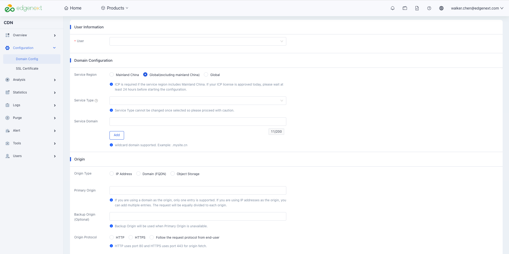Screen dimensions: 509x254
Task: Click the Purge sidebar icon
Action: (7, 118)
